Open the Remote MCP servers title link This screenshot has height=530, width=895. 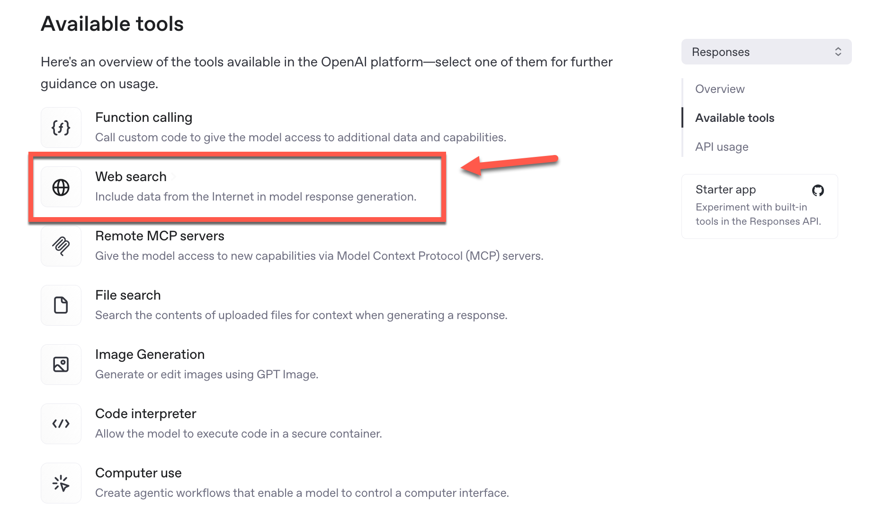(x=160, y=236)
